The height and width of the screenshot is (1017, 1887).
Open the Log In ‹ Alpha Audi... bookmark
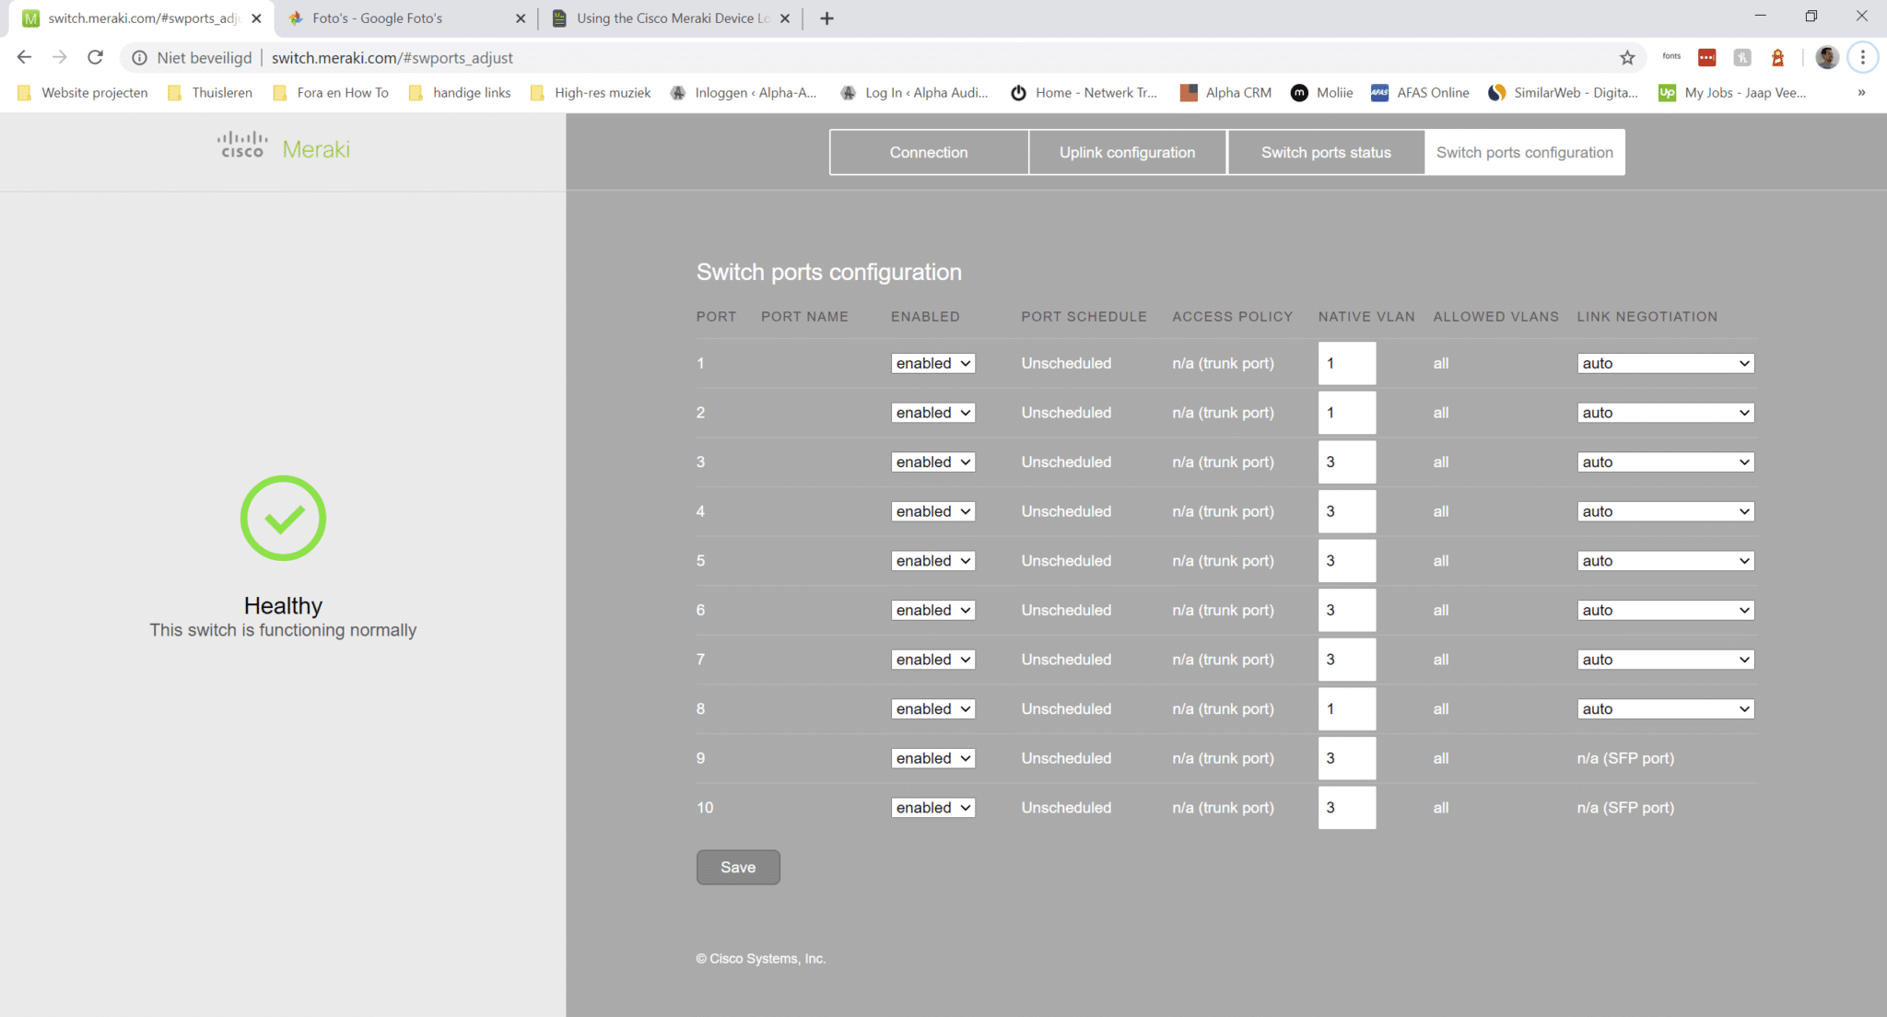point(915,92)
